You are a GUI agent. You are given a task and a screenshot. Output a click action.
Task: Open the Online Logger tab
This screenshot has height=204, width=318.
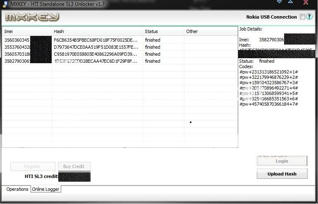pyautogui.click(x=45, y=189)
